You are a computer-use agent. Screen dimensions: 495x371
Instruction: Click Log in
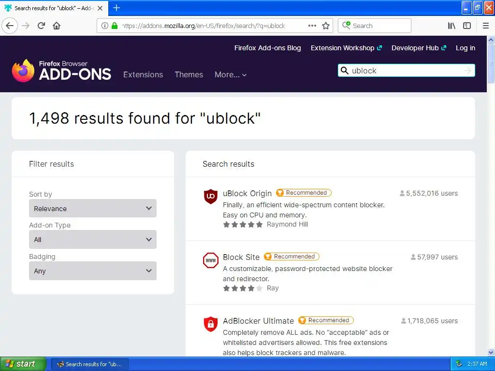tap(466, 48)
